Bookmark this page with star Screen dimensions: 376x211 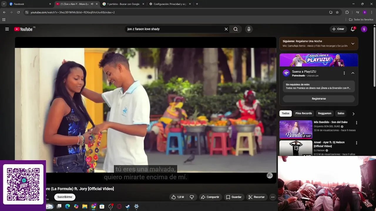pos(337,12)
